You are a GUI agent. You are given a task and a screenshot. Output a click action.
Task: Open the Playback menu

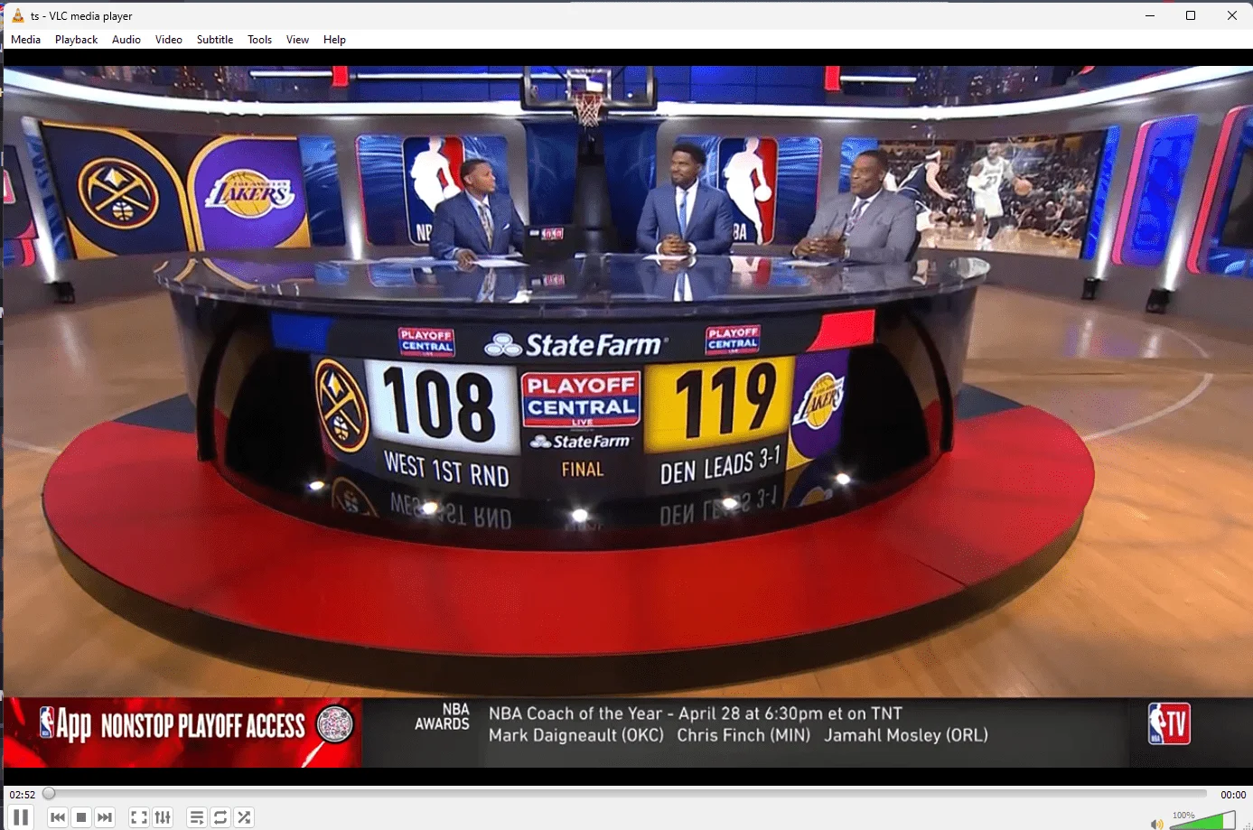(x=76, y=40)
